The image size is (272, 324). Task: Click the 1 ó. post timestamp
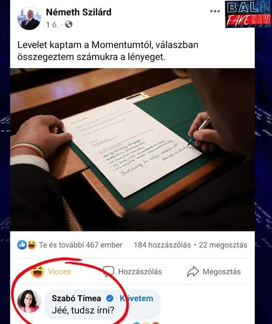coord(51,25)
